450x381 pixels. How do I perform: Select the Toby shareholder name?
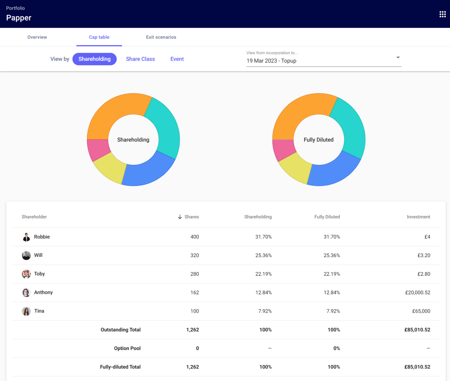tap(40, 274)
